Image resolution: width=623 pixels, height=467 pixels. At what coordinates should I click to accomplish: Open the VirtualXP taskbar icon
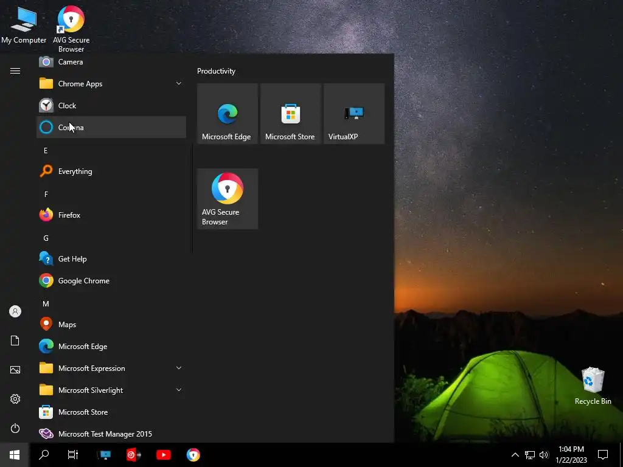click(105, 455)
